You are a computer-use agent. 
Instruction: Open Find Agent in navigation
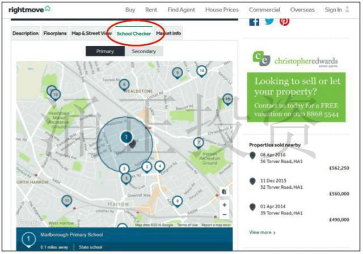click(x=181, y=10)
